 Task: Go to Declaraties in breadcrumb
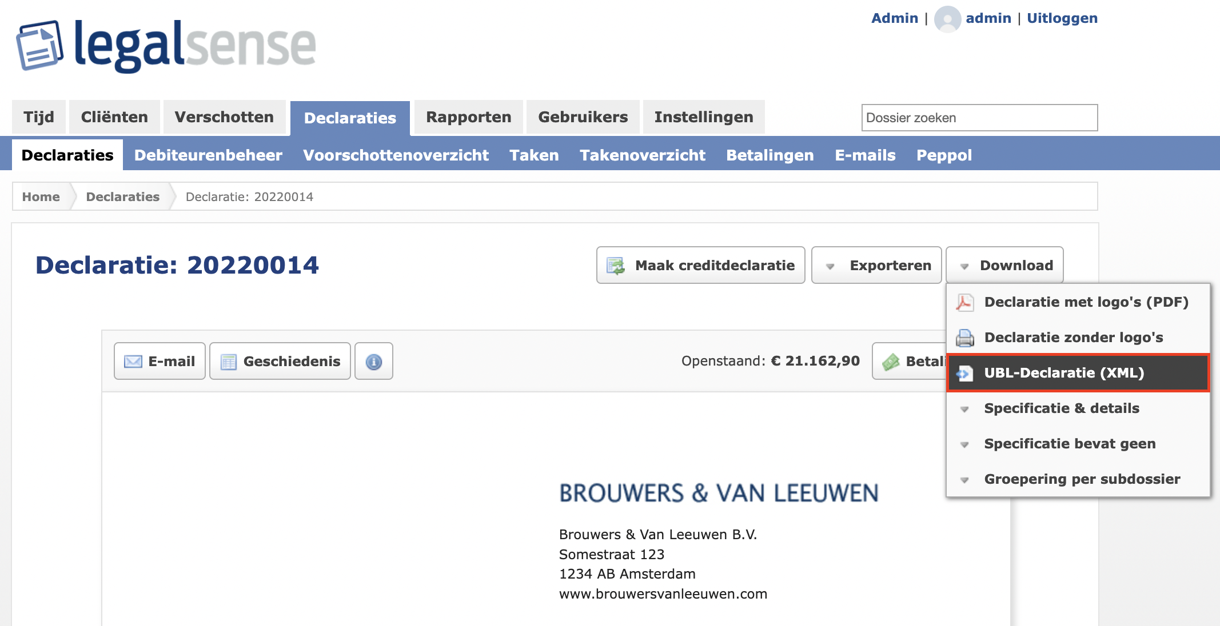[123, 196]
